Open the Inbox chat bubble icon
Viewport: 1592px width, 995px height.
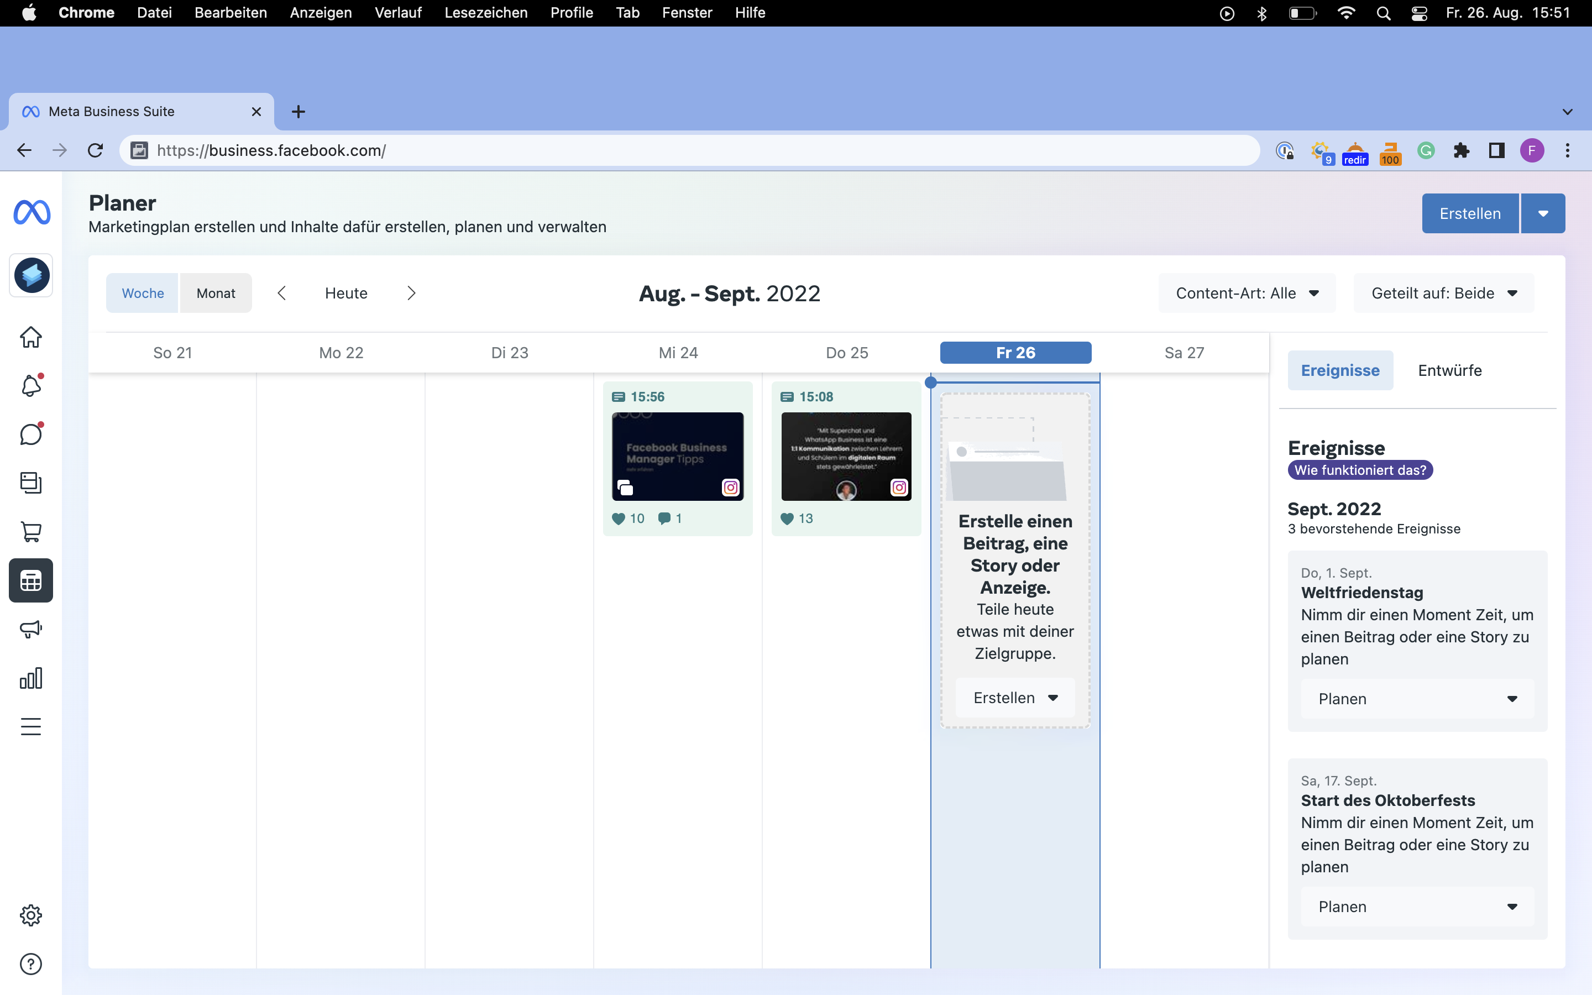coord(31,434)
